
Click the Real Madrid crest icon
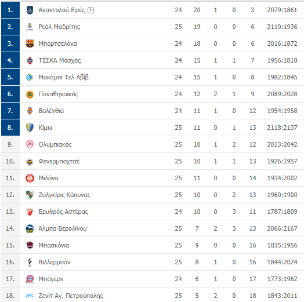pos(30,27)
